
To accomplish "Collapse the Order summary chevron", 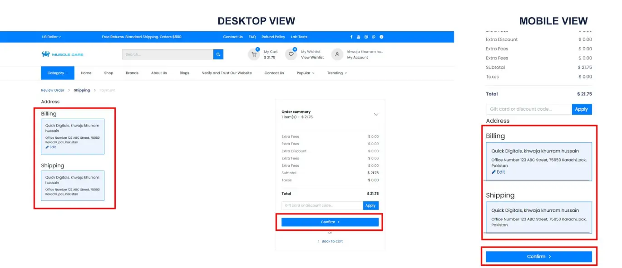I will point(376,114).
